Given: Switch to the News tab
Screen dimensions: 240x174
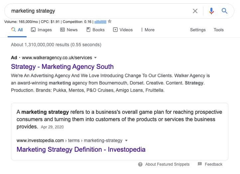Looking at the screenshot, I should pyautogui.click(x=69, y=30).
